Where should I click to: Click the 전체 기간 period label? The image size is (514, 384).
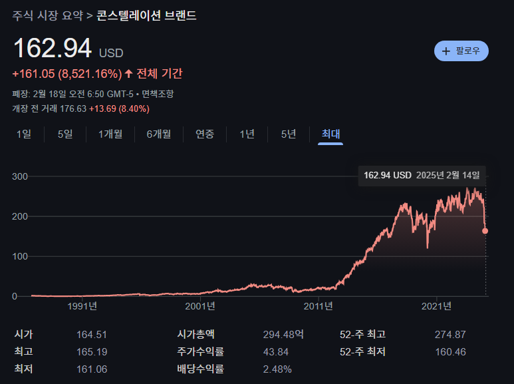(160, 73)
